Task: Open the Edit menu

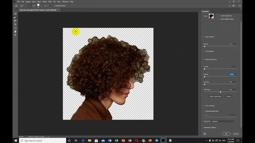Action: (23, 2)
